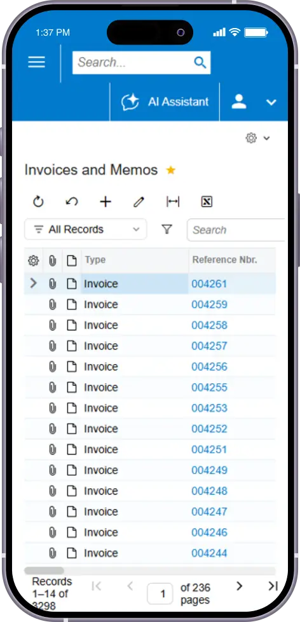Open the hamburger main menu

pos(36,62)
